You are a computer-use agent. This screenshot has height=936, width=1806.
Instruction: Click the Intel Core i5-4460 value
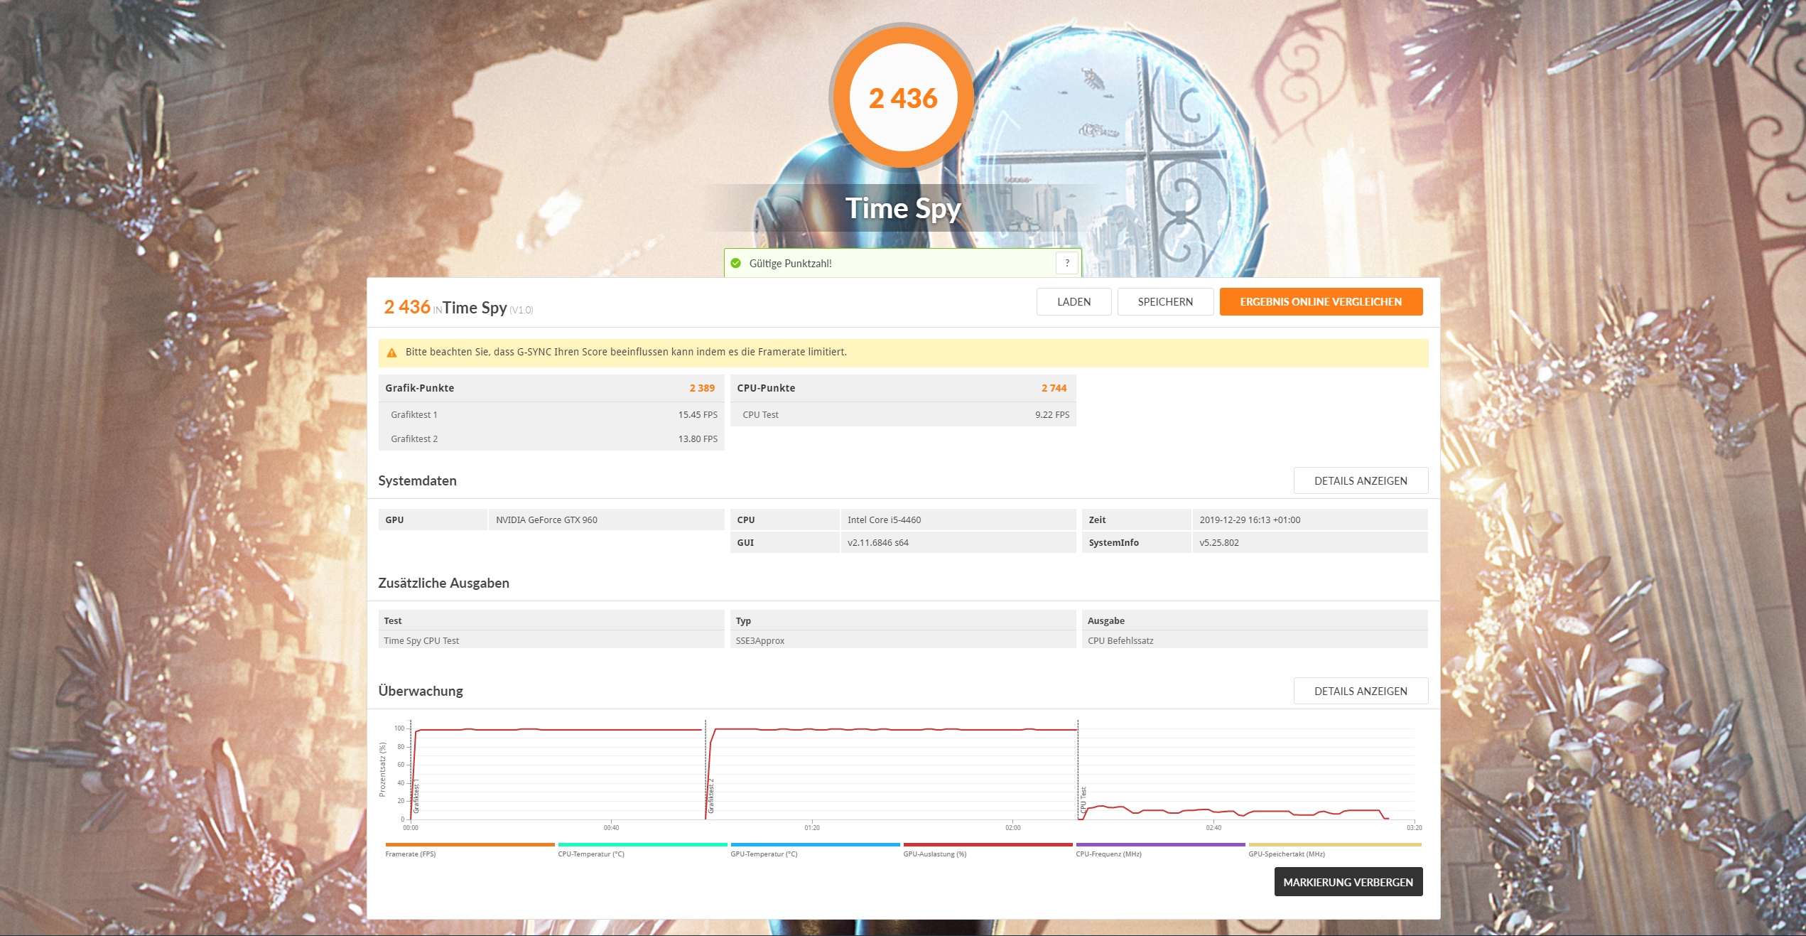coord(884,520)
